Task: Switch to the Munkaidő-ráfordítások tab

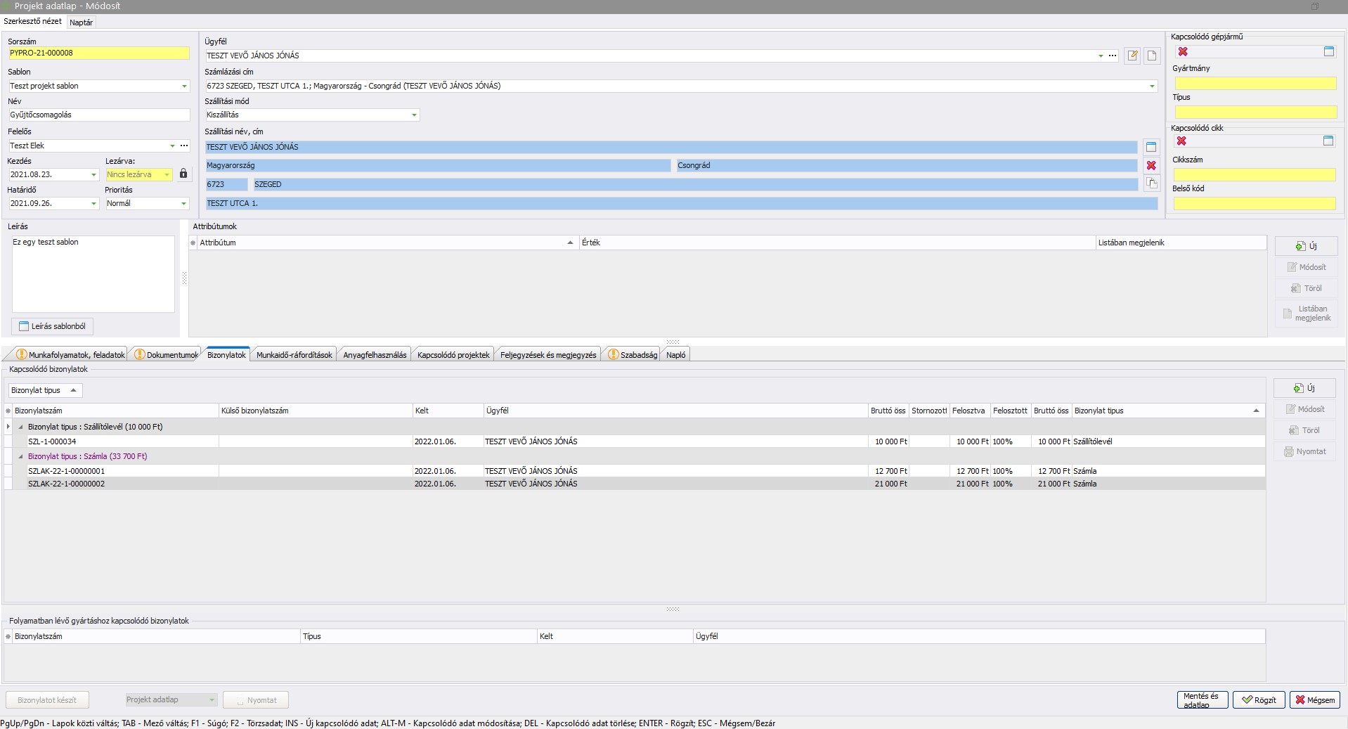Action: tap(294, 355)
